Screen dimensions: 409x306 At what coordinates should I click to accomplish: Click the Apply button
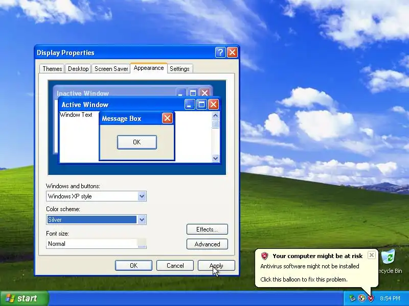point(216,265)
